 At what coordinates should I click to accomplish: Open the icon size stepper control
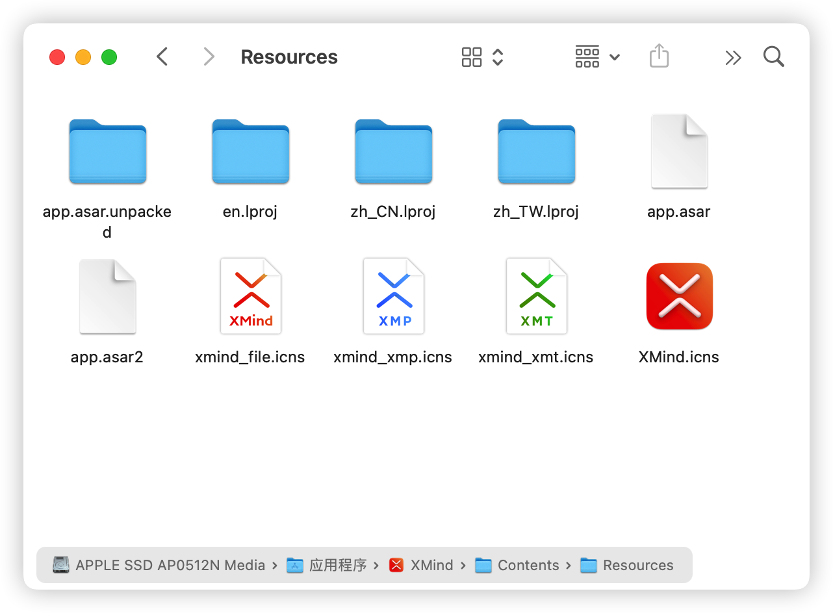tap(497, 56)
